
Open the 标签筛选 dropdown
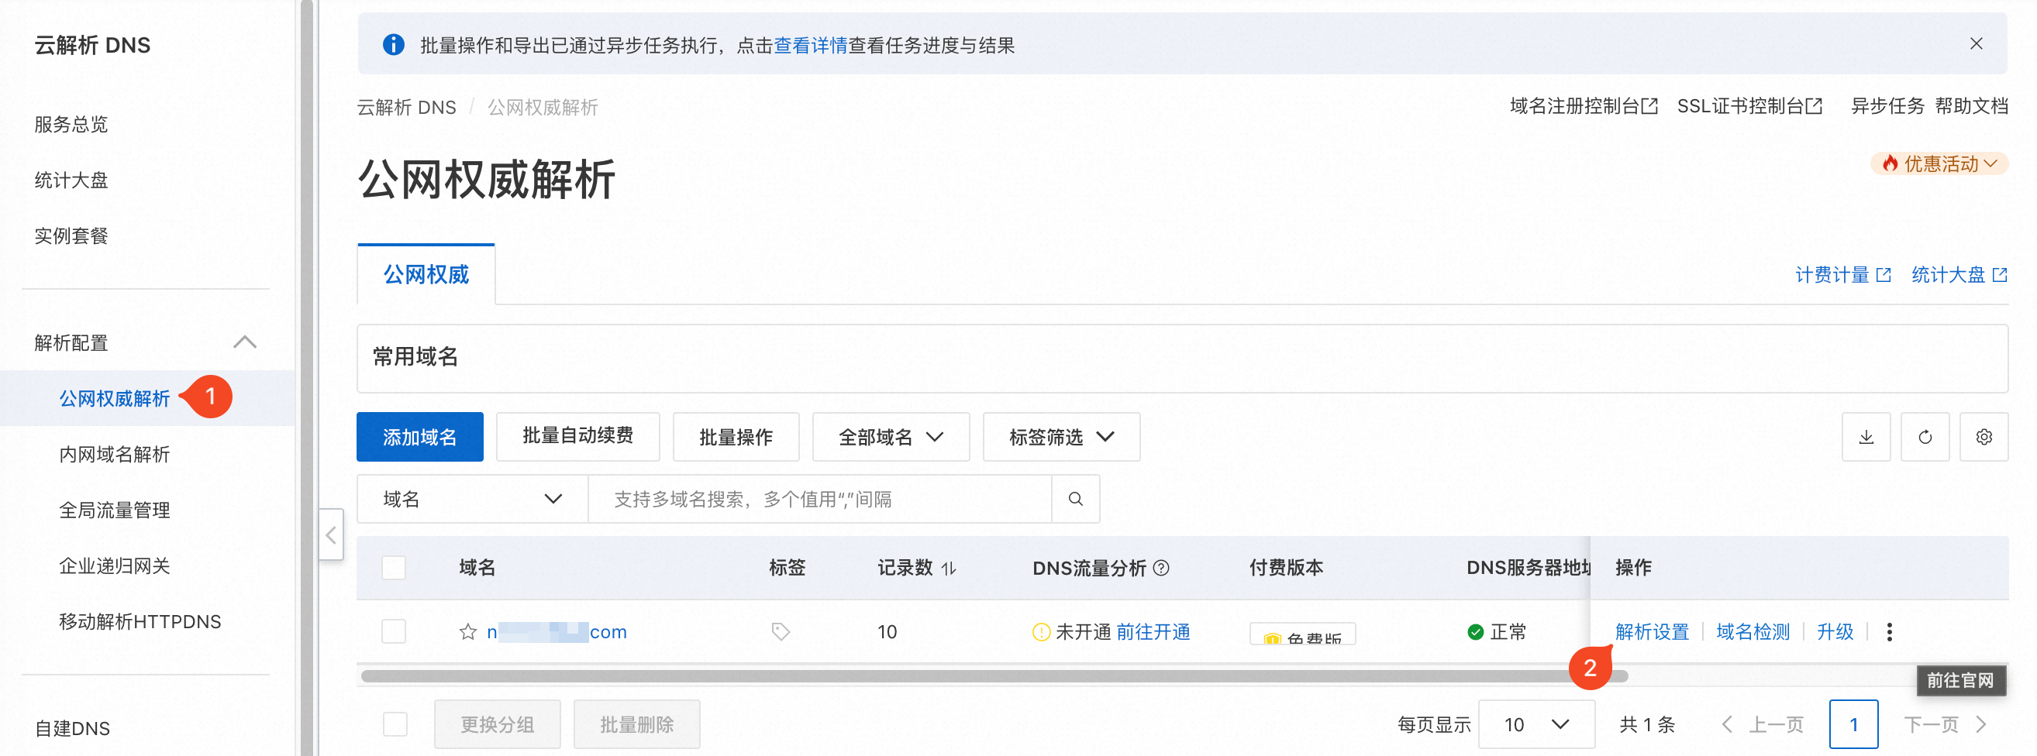tap(1061, 437)
